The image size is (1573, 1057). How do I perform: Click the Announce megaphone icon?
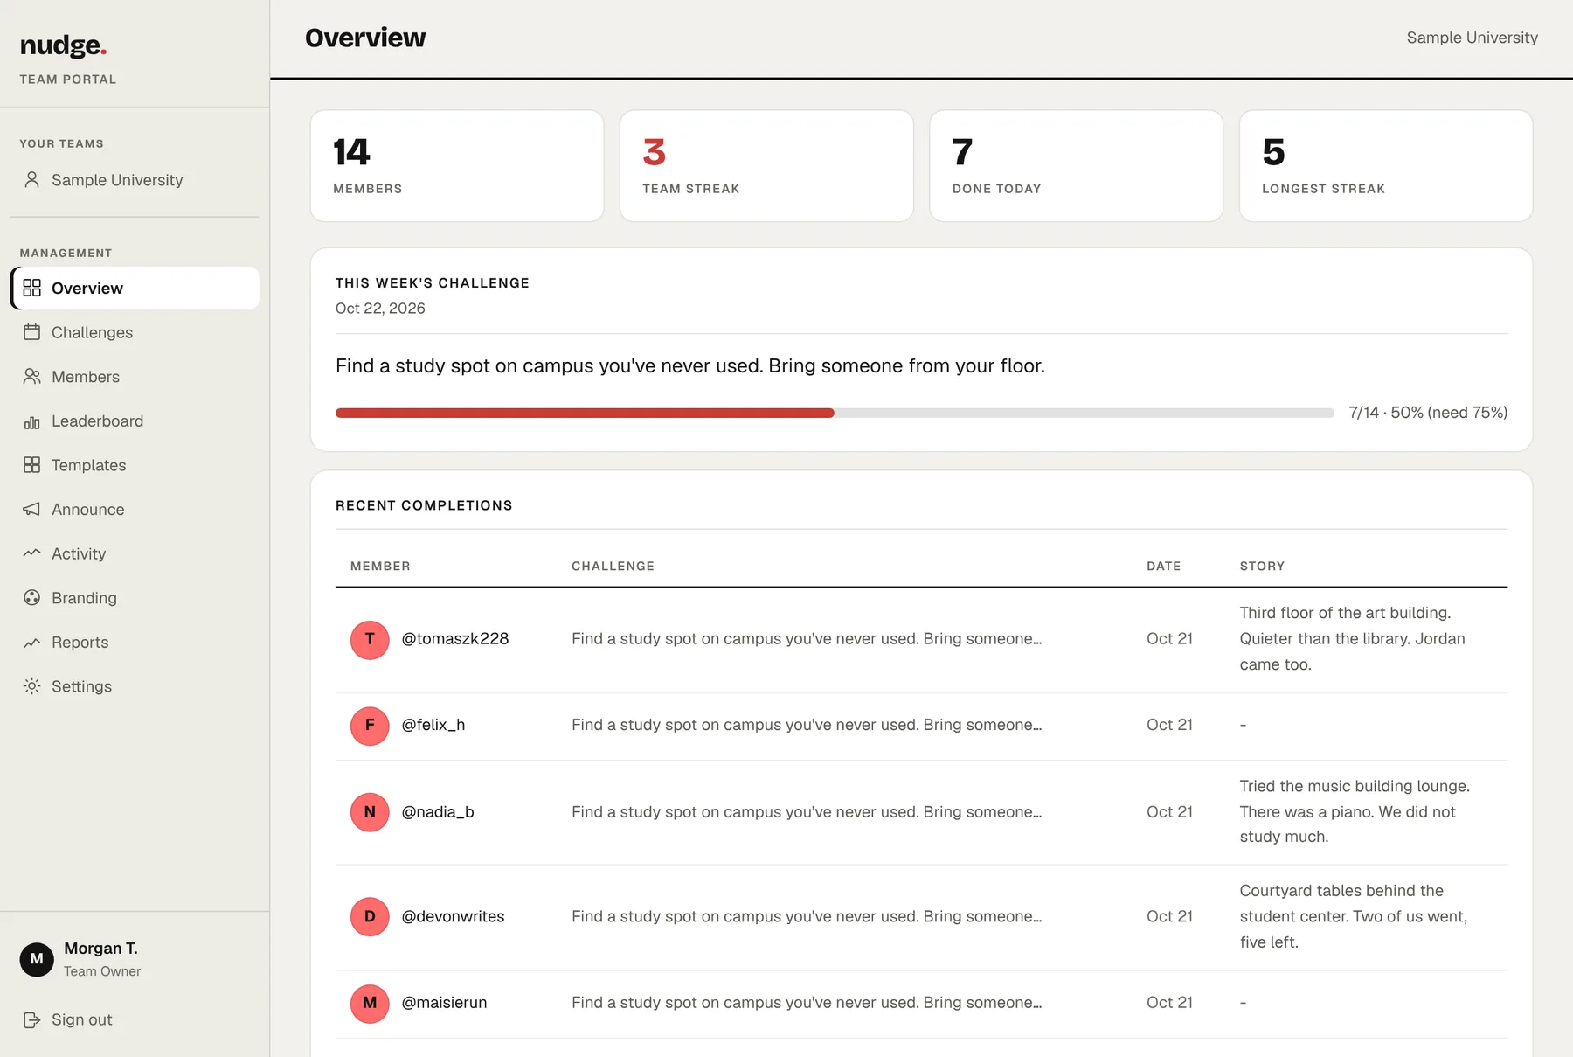coord(32,510)
